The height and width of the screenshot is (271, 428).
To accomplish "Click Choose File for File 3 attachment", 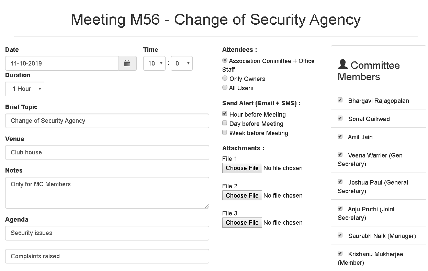I will click(242, 222).
